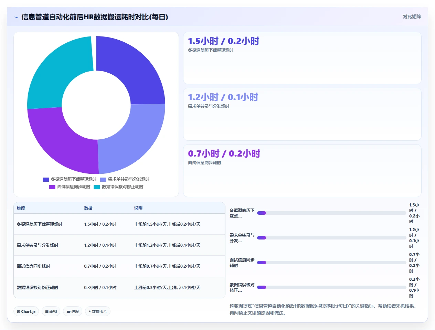Screen dimensions: 435x330
Task: Open the 1.5小时 / 0.2小时 data card
Action: pyautogui.click(x=302, y=58)
